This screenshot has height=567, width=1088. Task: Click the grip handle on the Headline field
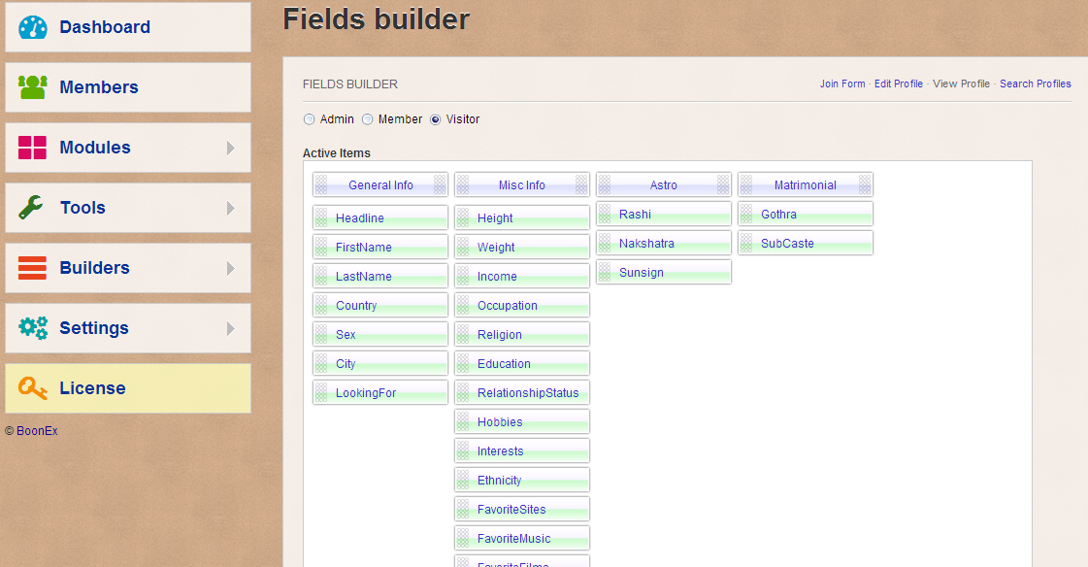321,217
